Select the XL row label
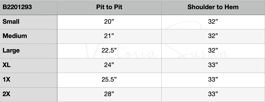265x102 pixels. [x=7, y=65]
